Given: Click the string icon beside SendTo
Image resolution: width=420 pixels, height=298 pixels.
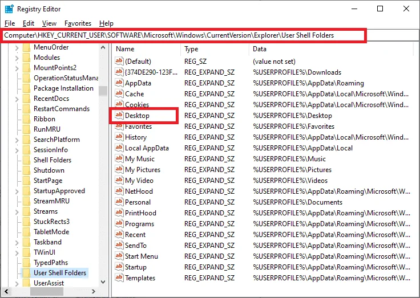Looking at the screenshot, I should tap(119, 246).
